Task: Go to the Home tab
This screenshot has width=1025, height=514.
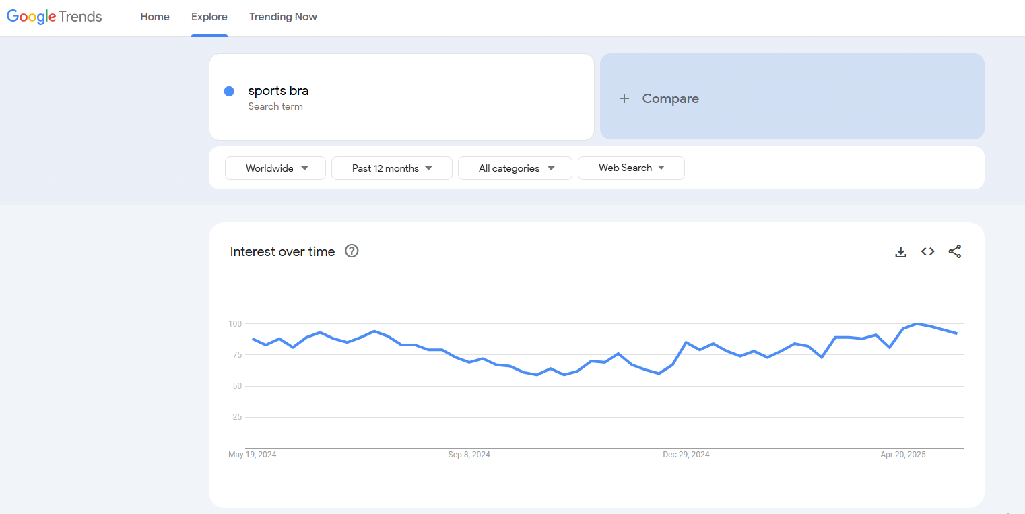Action: [155, 17]
